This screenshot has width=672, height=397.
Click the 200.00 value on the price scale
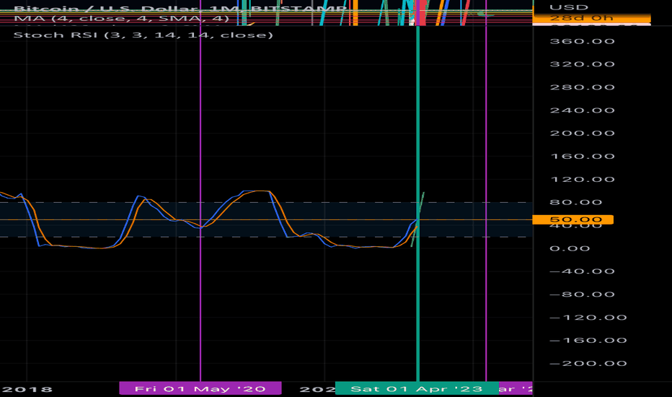coord(582,134)
